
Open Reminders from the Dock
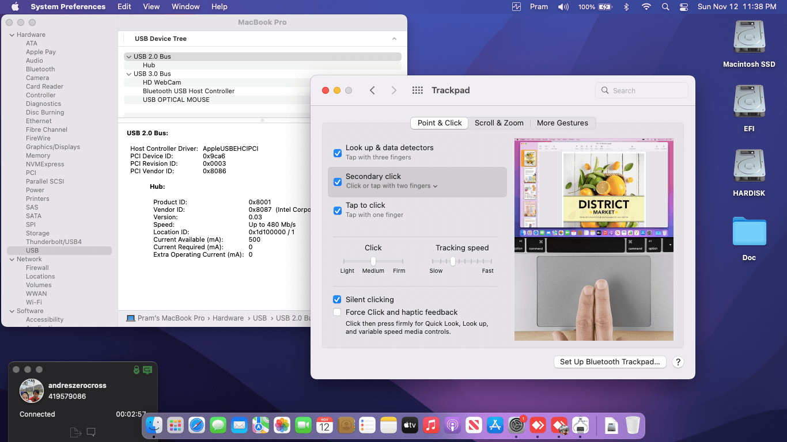click(367, 425)
